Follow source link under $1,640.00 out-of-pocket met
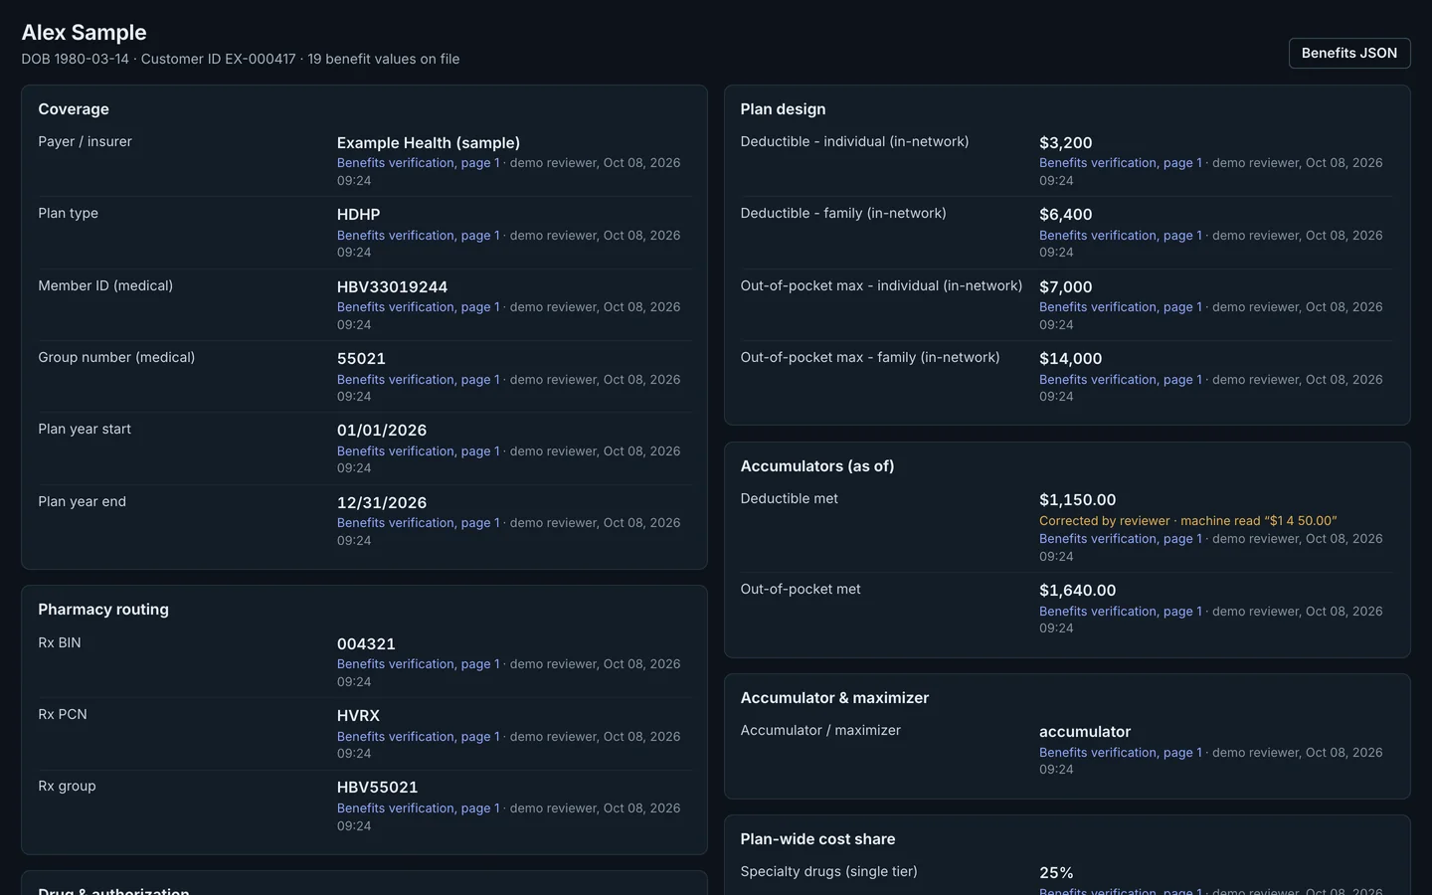 [x=1121, y=612]
